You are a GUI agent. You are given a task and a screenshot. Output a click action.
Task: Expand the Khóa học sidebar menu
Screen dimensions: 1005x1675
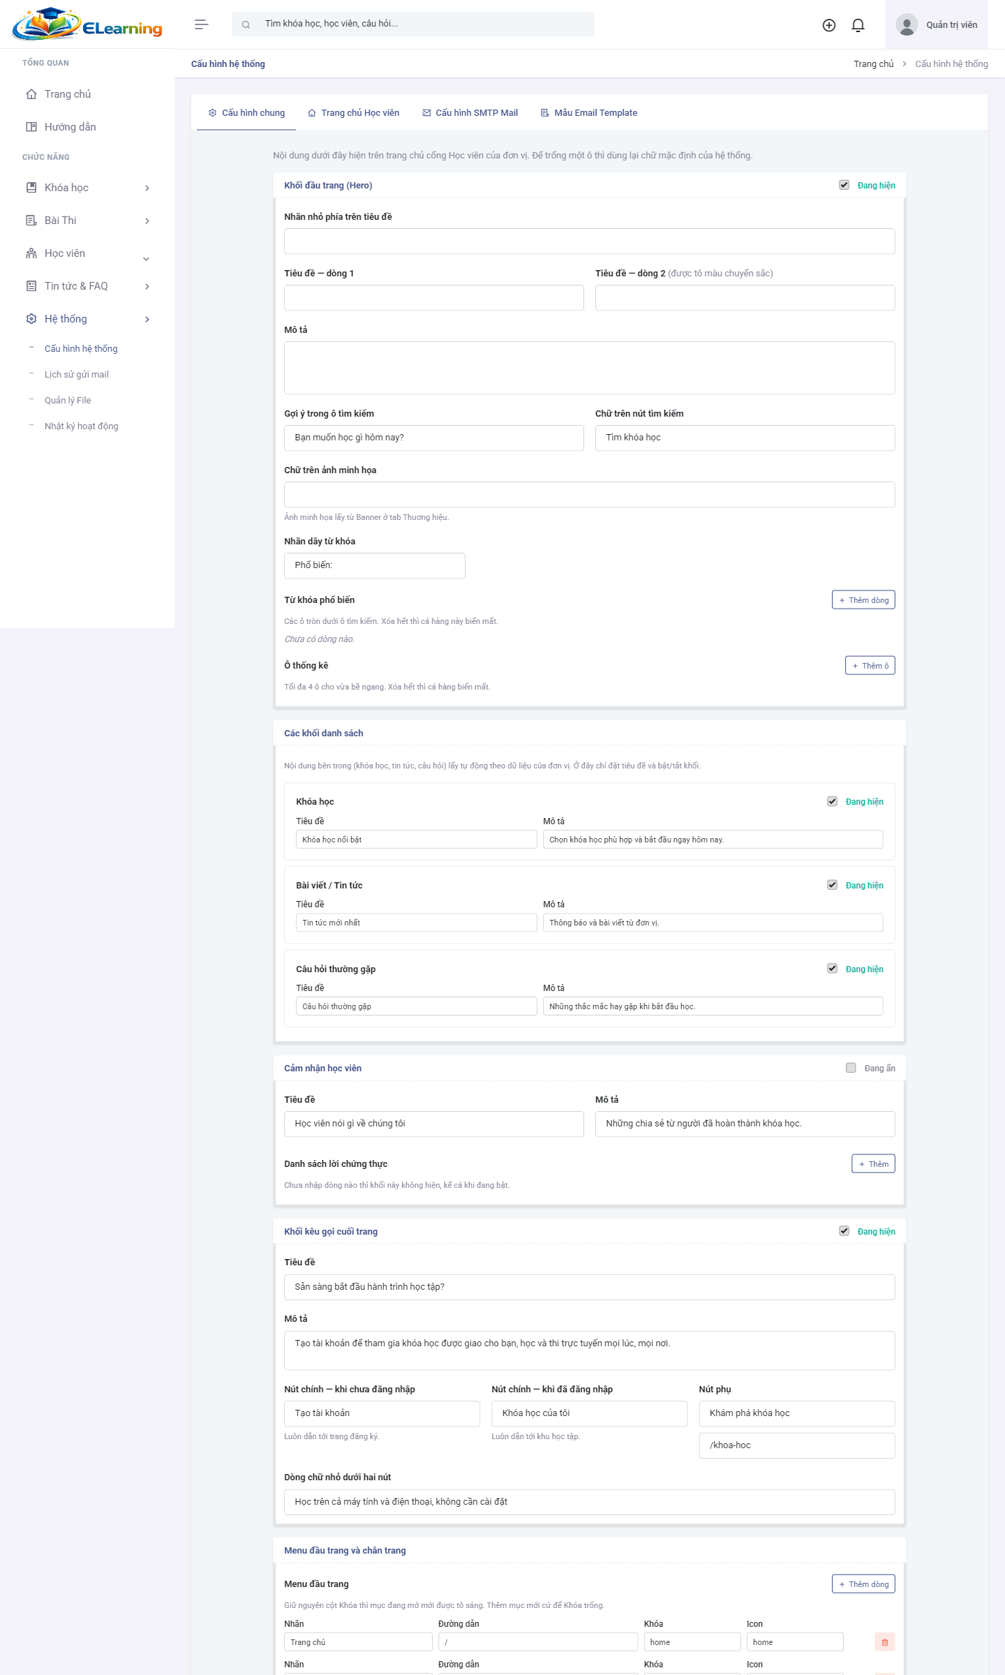147,188
